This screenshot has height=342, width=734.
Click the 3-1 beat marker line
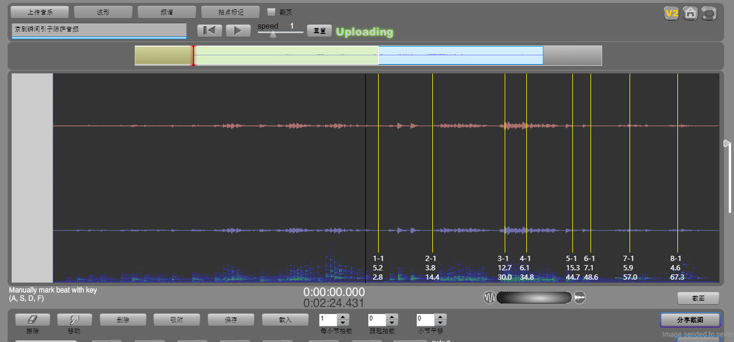click(x=505, y=175)
